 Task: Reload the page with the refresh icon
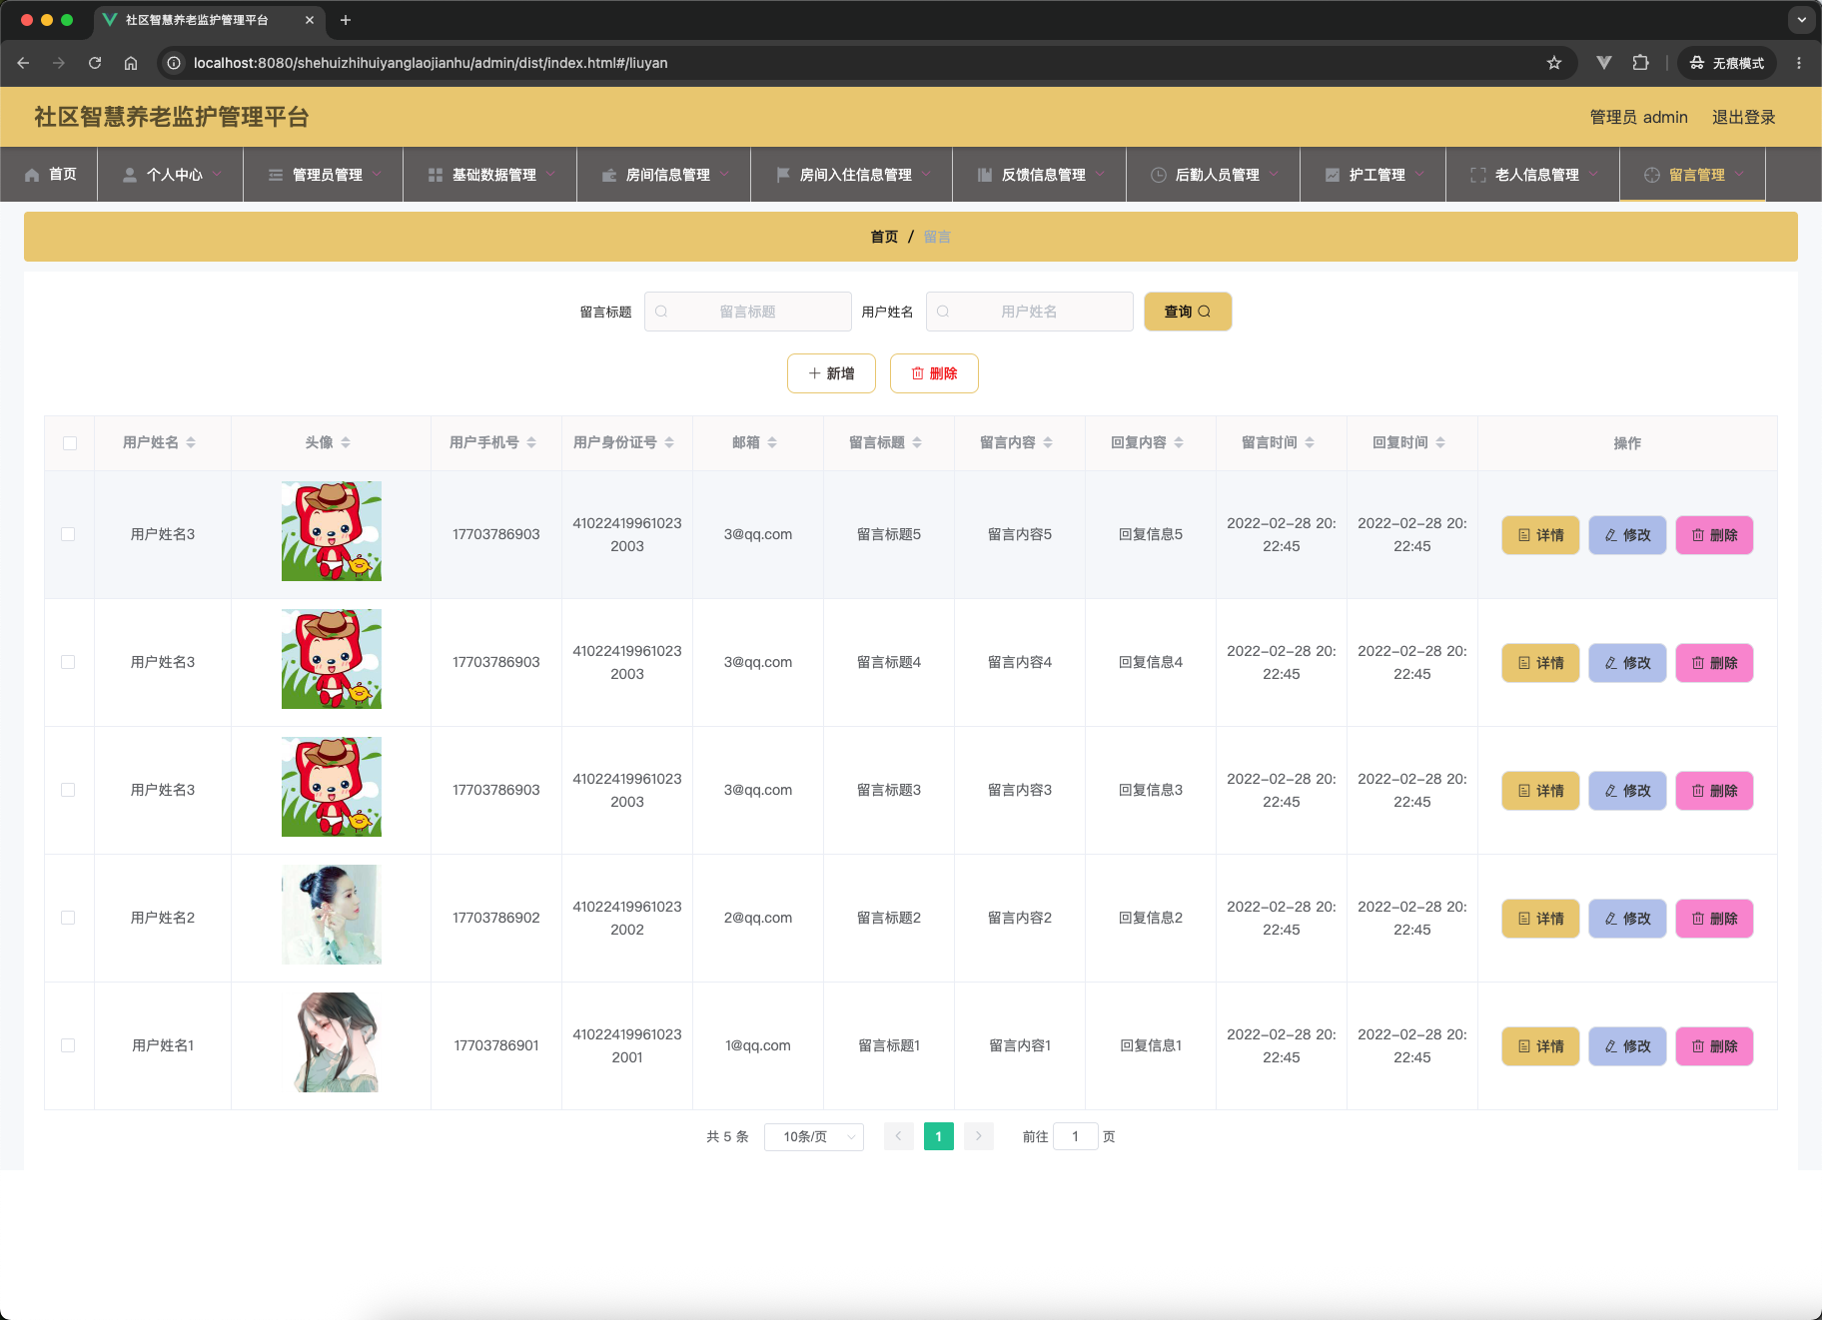95,63
